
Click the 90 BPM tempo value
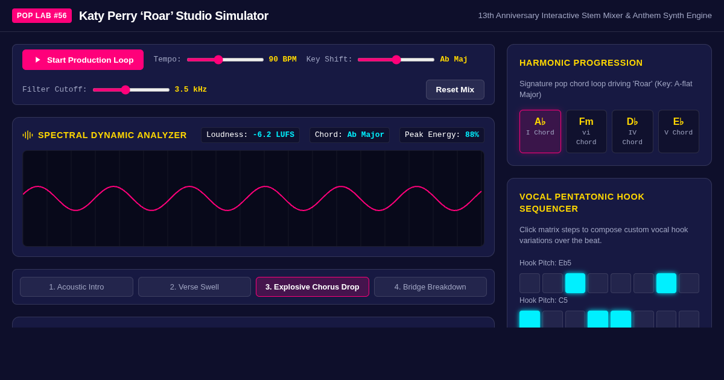point(282,60)
